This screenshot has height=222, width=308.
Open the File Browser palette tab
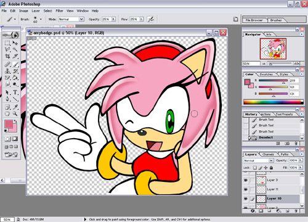[254, 20]
